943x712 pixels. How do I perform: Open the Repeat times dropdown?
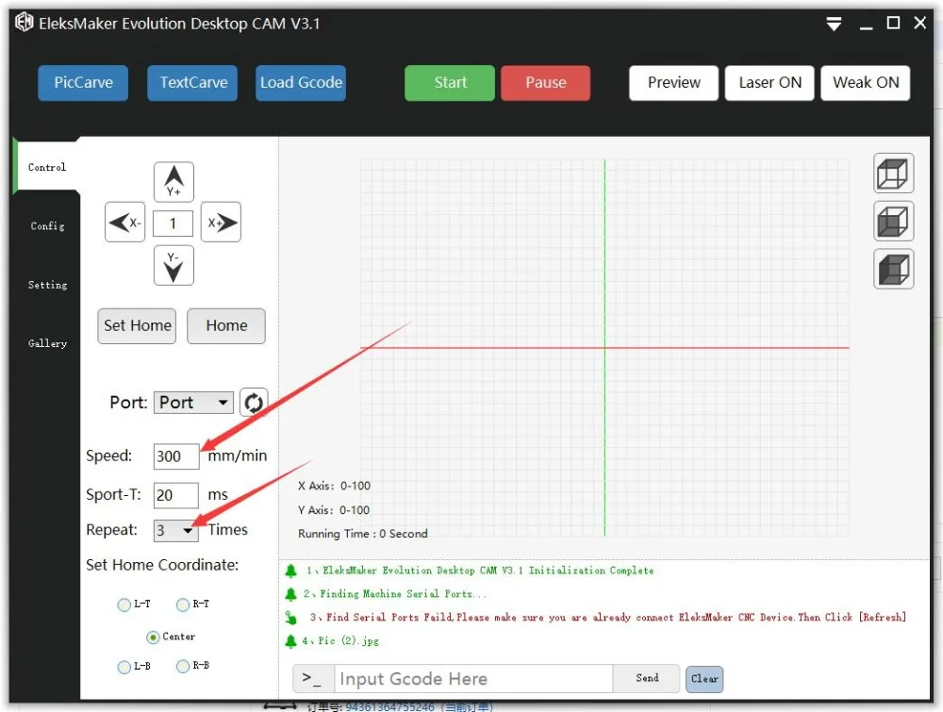pos(175,530)
